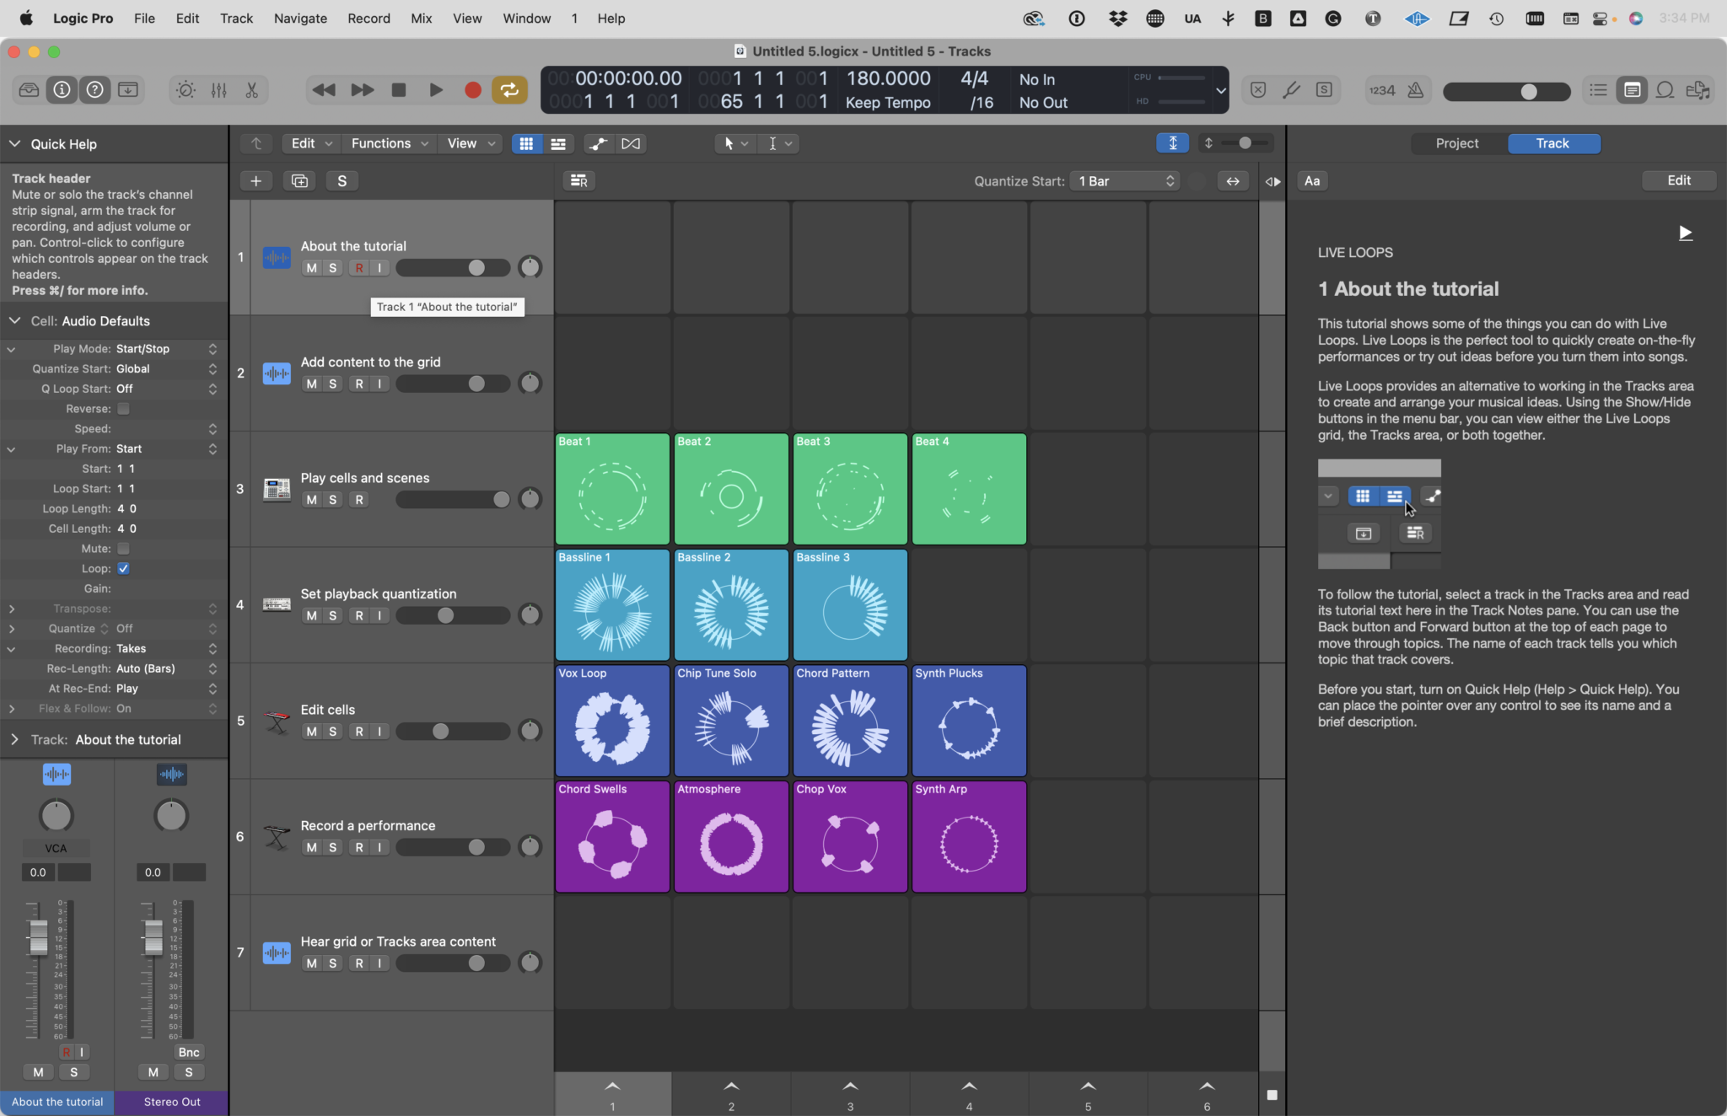1727x1116 pixels.
Task: Add a new track with the plus button
Action: pos(256,180)
